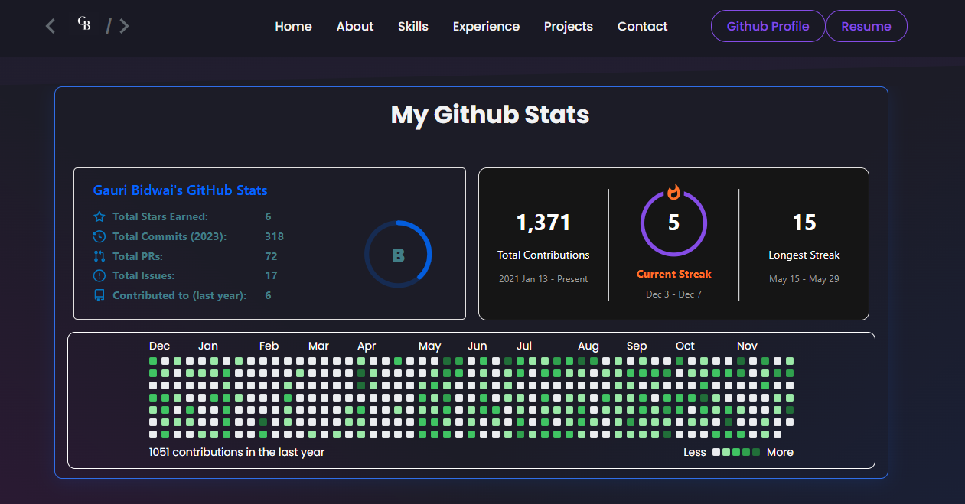Click 2021 Jan 13 - Present text
This screenshot has width=965, height=504.
(543, 279)
